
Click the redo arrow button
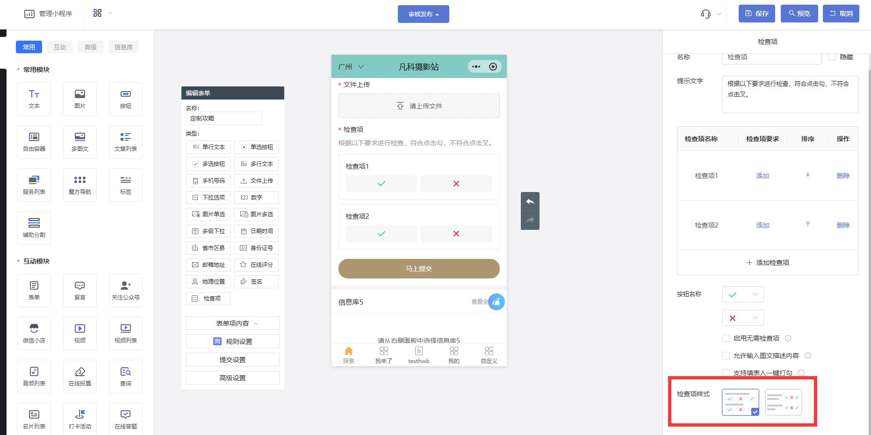[x=530, y=220]
